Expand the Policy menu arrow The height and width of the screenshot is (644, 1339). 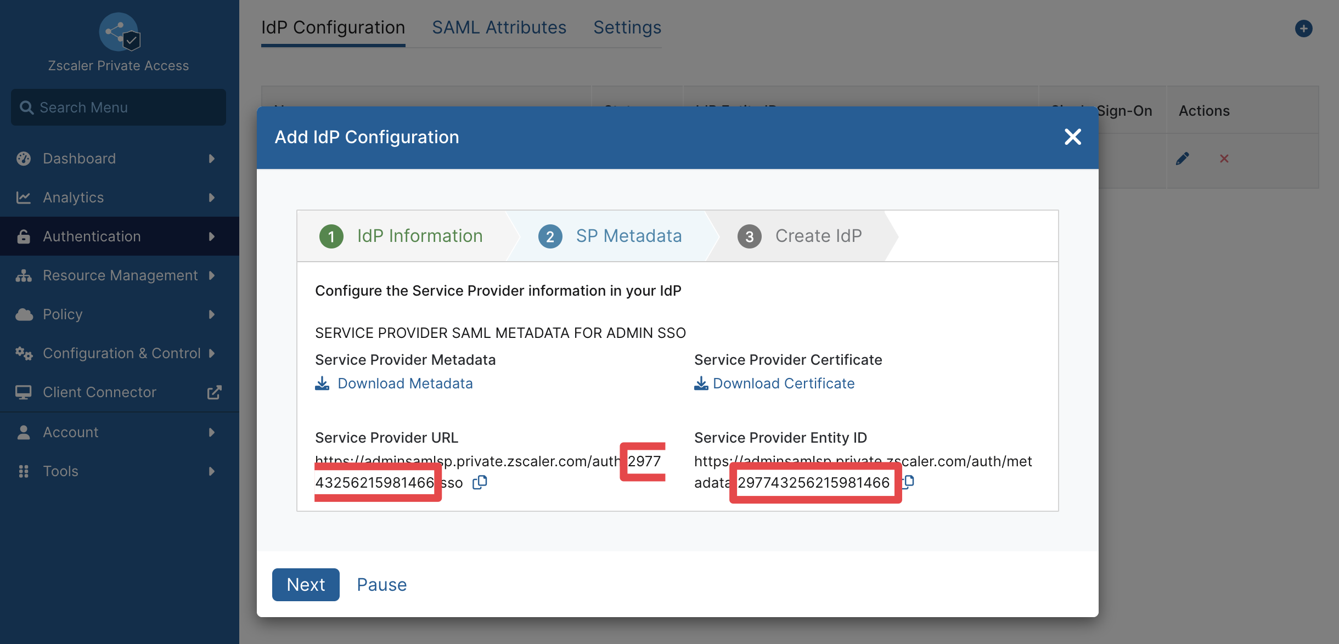click(x=212, y=314)
